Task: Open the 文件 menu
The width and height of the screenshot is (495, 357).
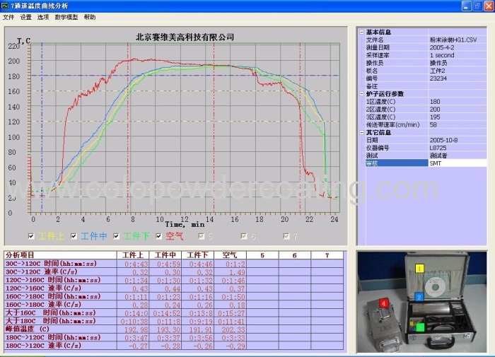Action: pos(8,16)
